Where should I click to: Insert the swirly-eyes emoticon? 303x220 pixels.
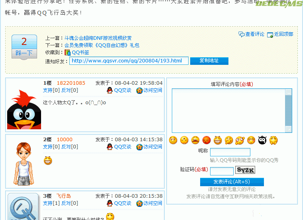tap(251, 140)
